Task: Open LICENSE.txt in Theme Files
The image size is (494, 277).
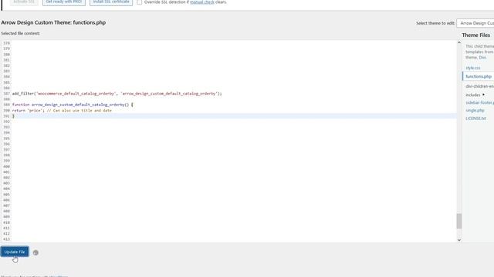Action: pyautogui.click(x=475, y=118)
